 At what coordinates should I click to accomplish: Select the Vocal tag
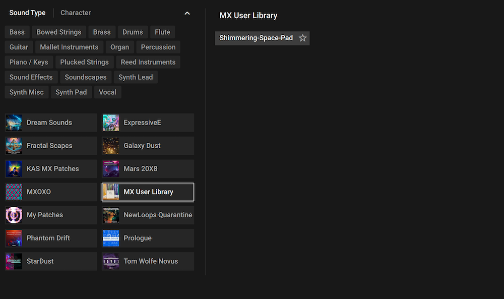pos(107,92)
